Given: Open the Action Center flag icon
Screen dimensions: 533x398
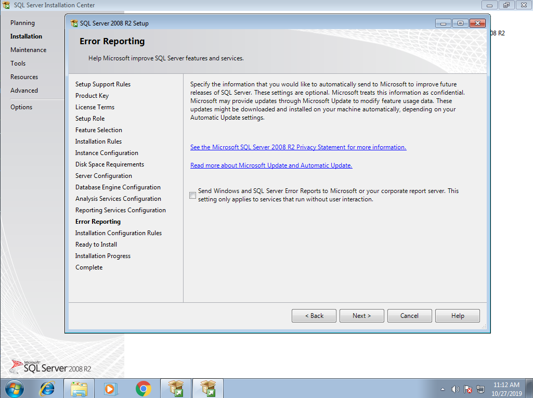Looking at the screenshot, I should [467, 389].
